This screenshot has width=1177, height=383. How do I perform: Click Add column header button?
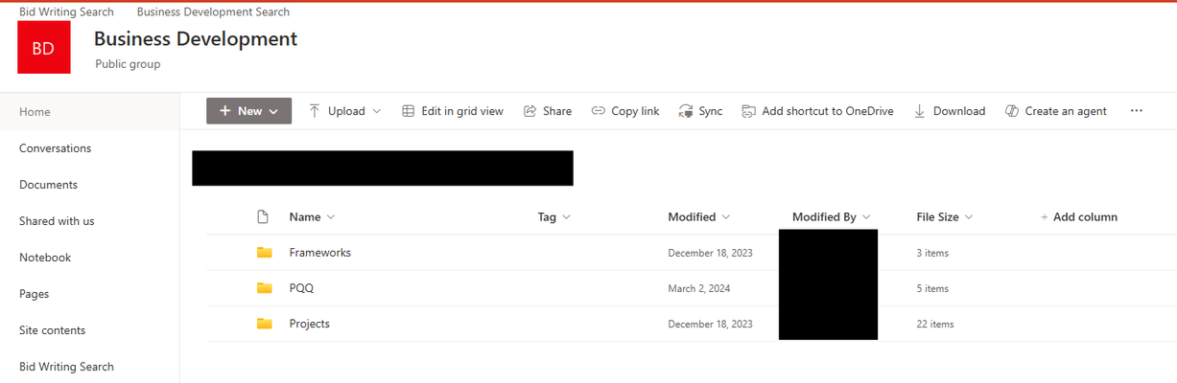[x=1079, y=217]
